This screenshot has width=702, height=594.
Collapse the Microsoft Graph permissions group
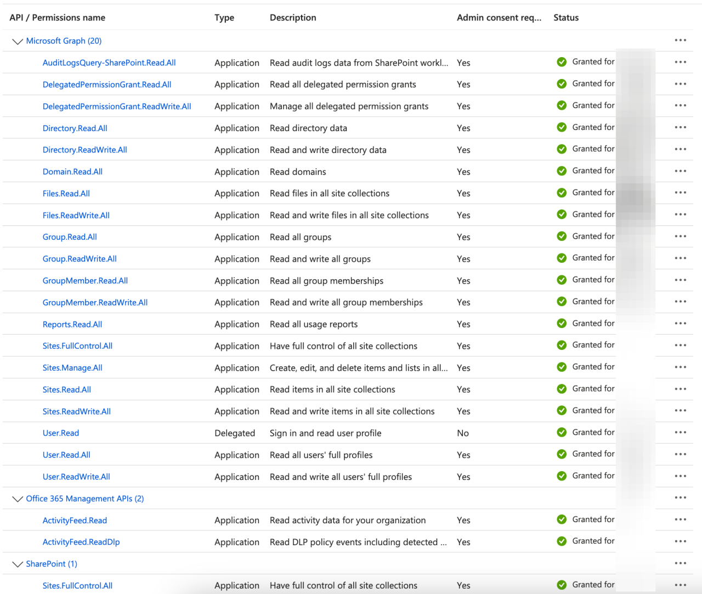coord(17,41)
